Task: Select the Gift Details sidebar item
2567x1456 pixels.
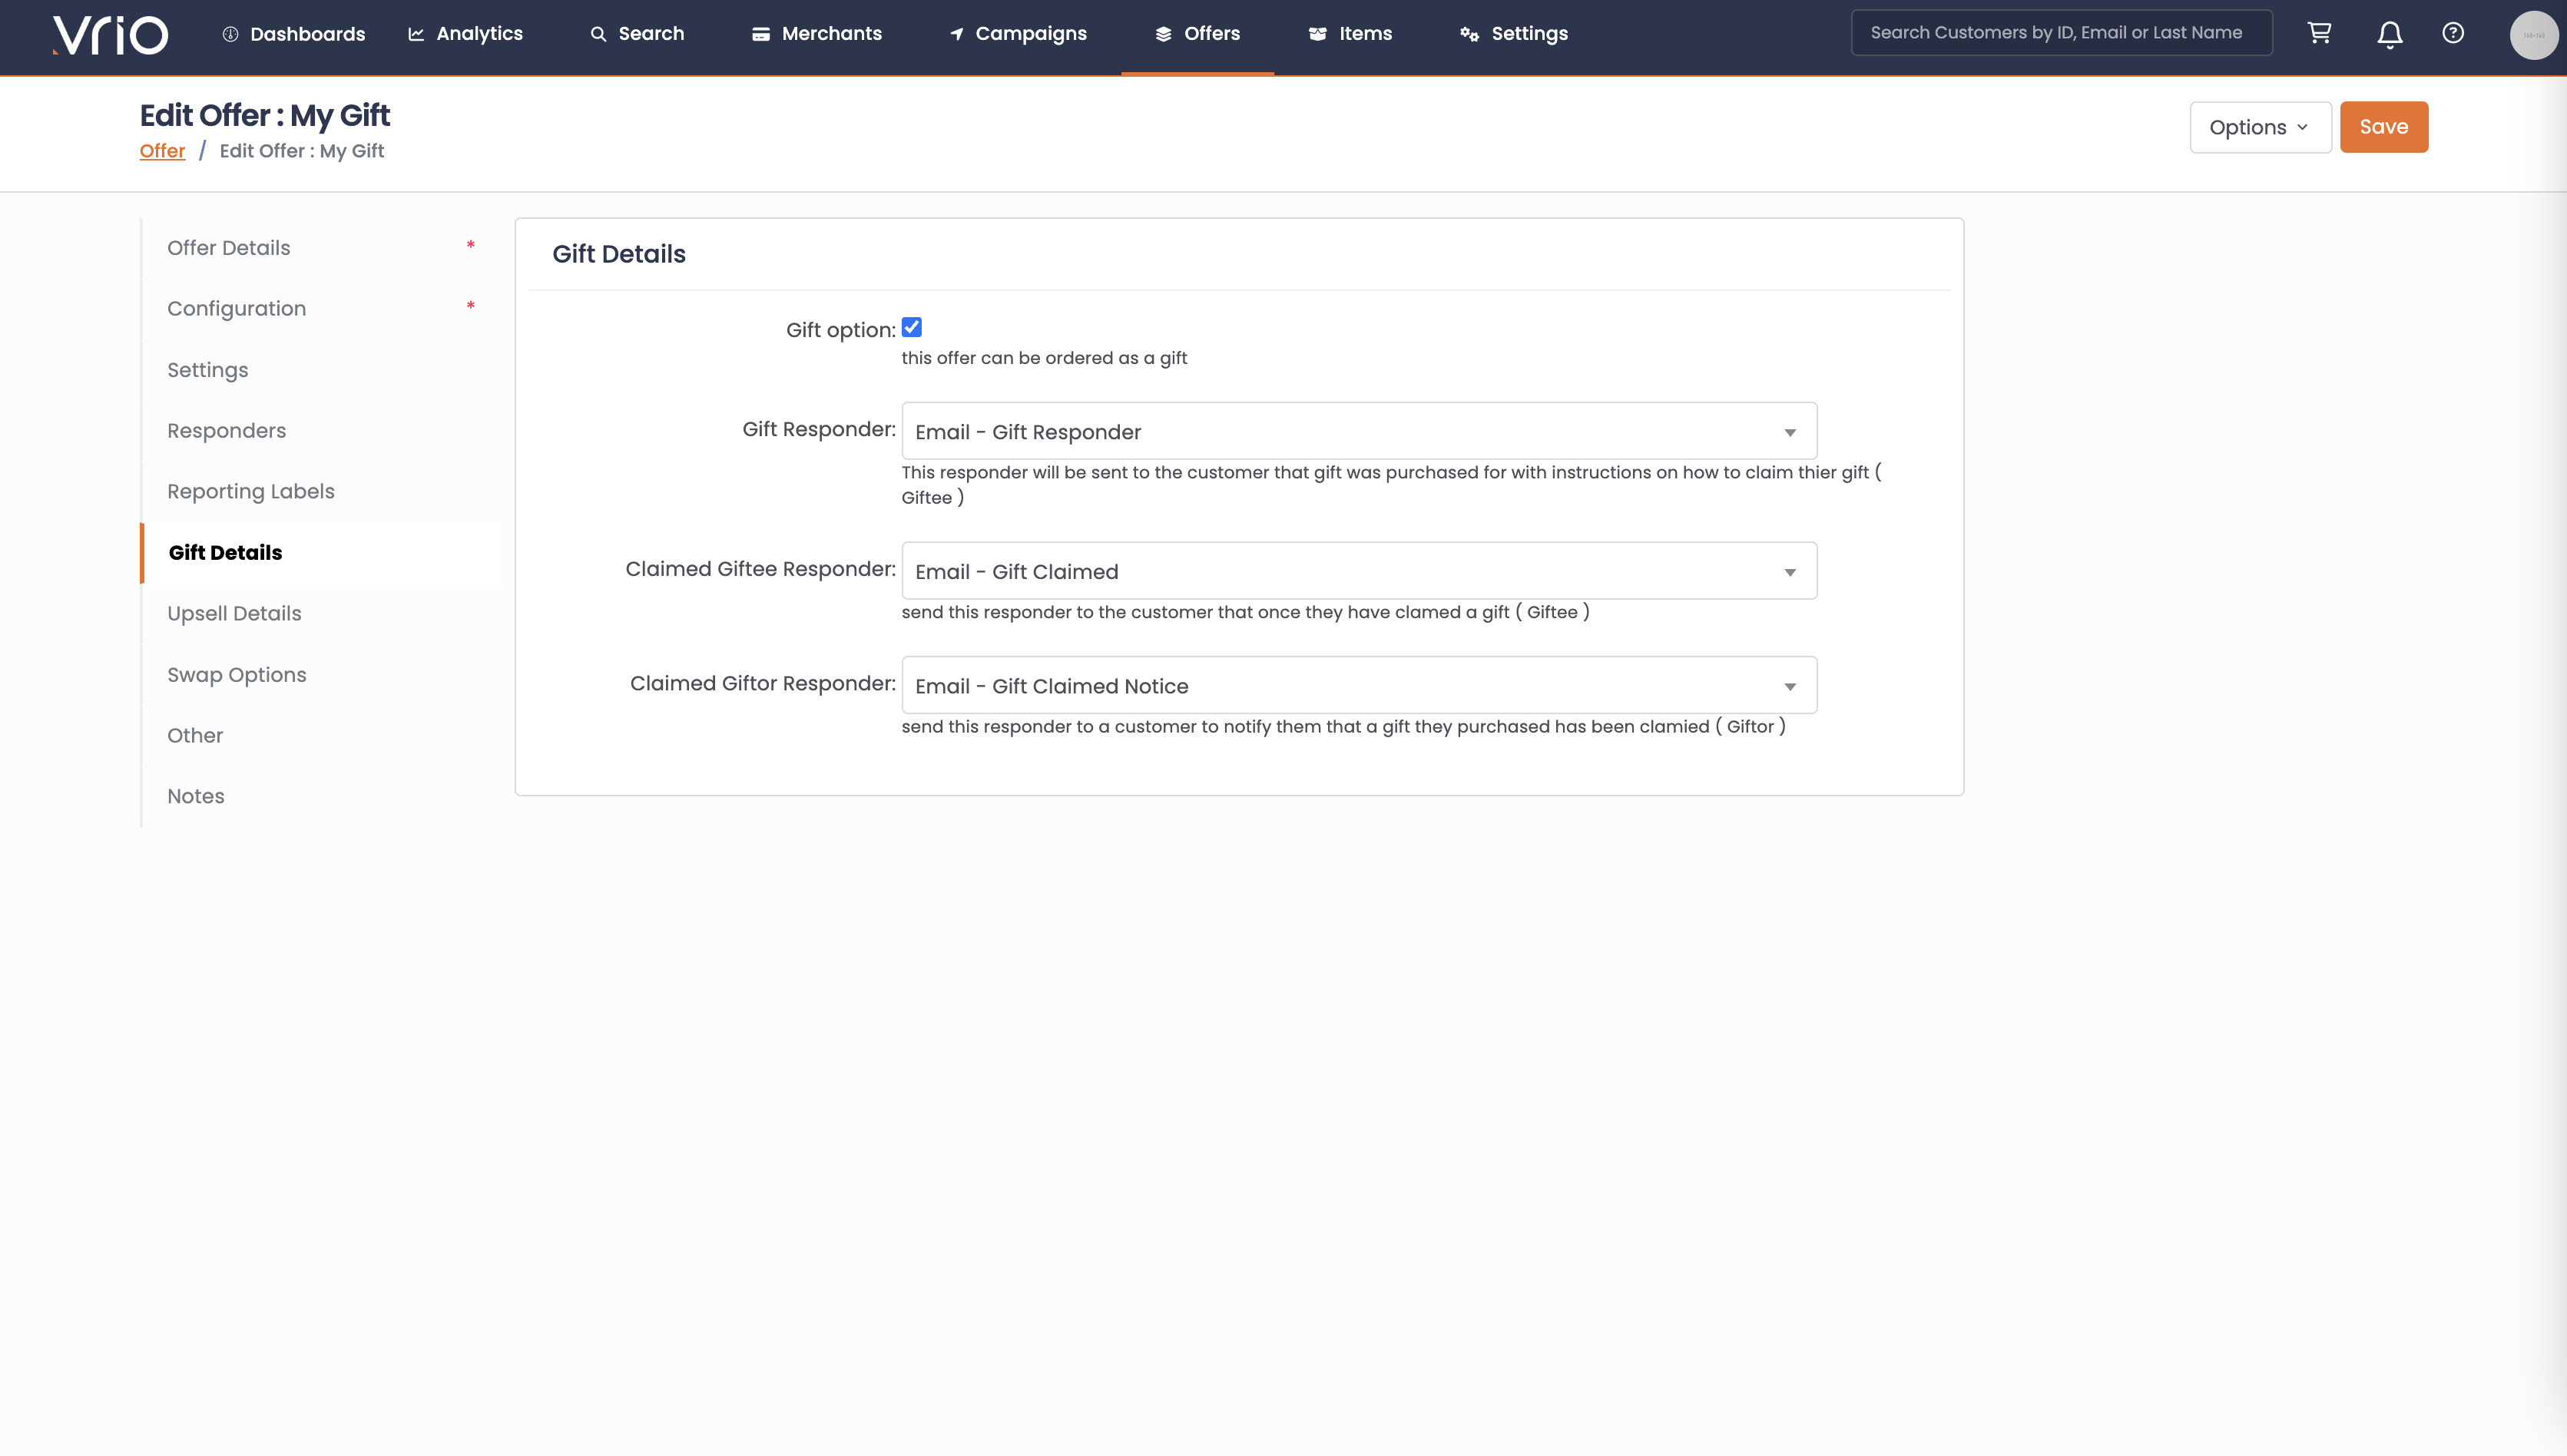Action: pos(322,553)
